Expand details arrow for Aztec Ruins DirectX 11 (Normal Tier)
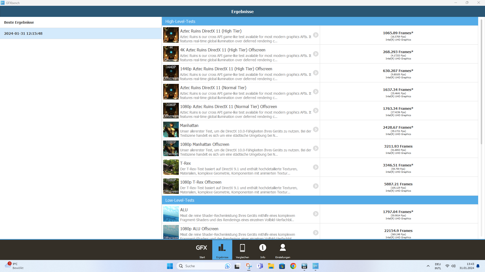 [x=316, y=92]
